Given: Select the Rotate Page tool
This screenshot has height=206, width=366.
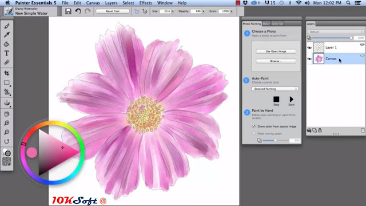Looking at the screenshot, I should pos(7,141).
